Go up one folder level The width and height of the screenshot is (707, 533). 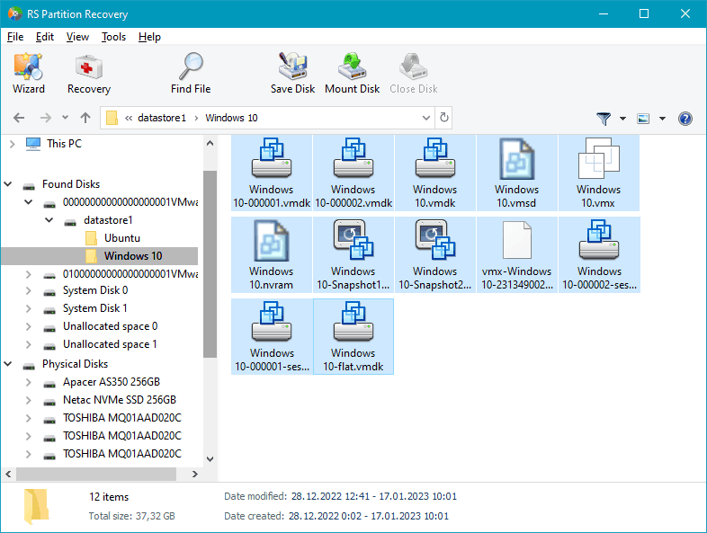tap(85, 118)
